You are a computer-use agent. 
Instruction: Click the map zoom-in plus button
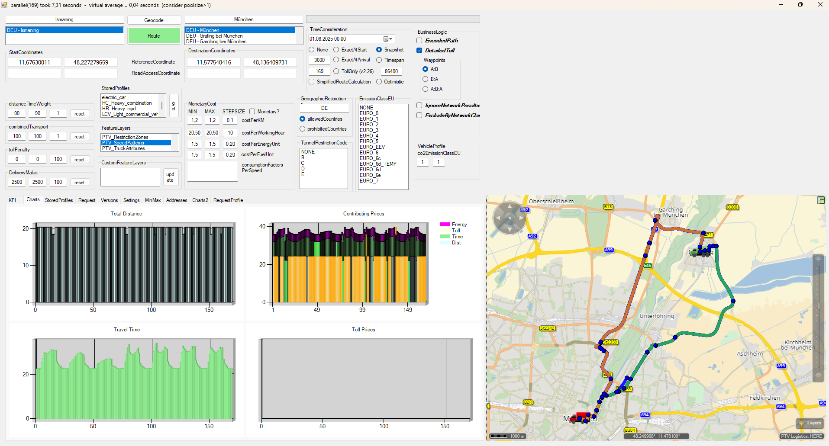818,259
